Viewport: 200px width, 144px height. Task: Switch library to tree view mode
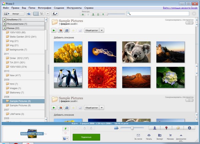point(42,14)
